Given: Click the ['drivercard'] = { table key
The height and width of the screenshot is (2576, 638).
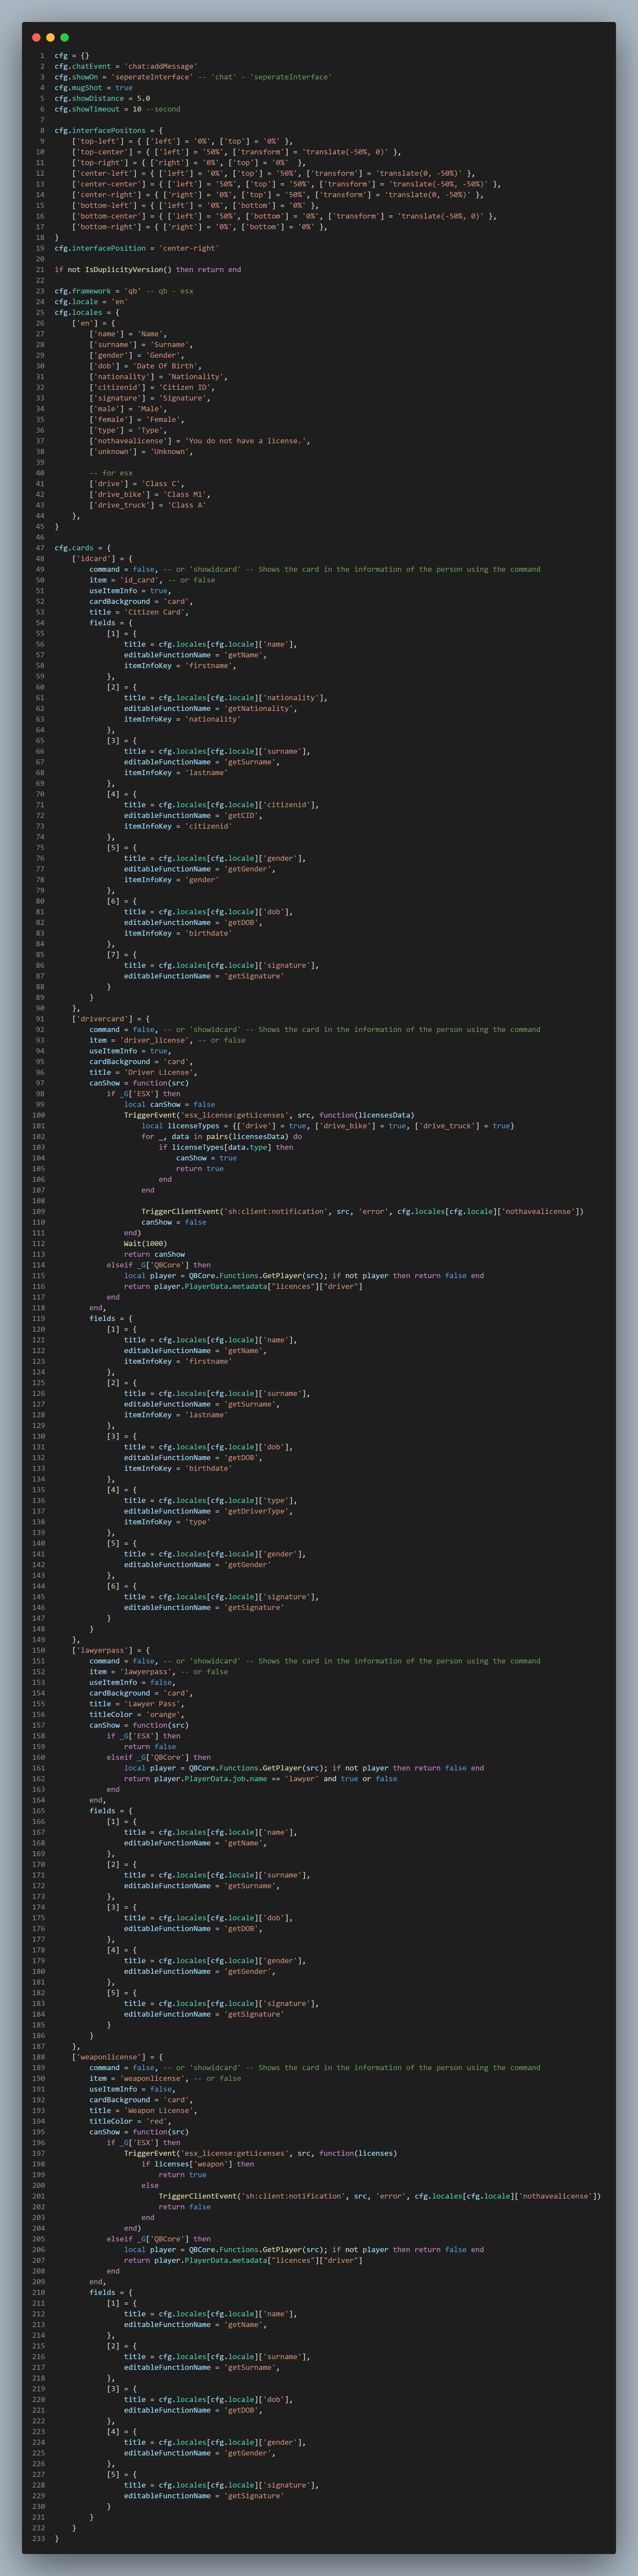Looking at the screenshot, I should (x=111, y=1019).
